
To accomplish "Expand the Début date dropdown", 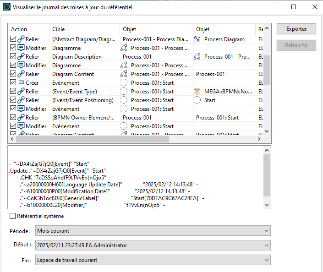I will click(x=153, y=245).
